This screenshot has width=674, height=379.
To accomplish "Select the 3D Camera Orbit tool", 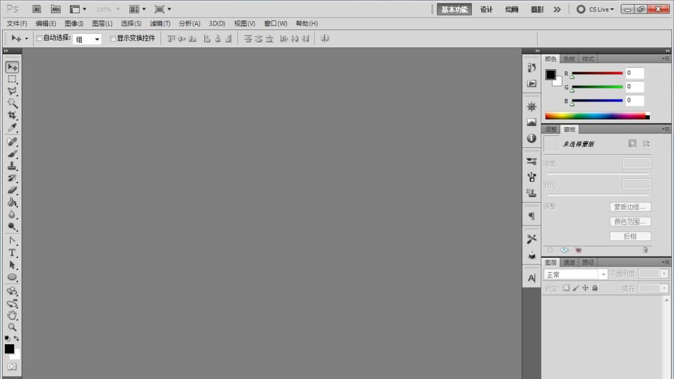I will (12, 304).
